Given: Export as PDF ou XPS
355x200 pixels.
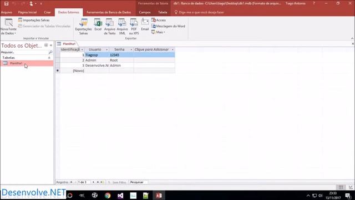Looking at the screenshot, I should coord(134,27).
